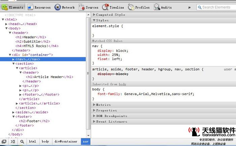Expand the Computed Style section
Screen dimensions: 236x146
point(94,14)
